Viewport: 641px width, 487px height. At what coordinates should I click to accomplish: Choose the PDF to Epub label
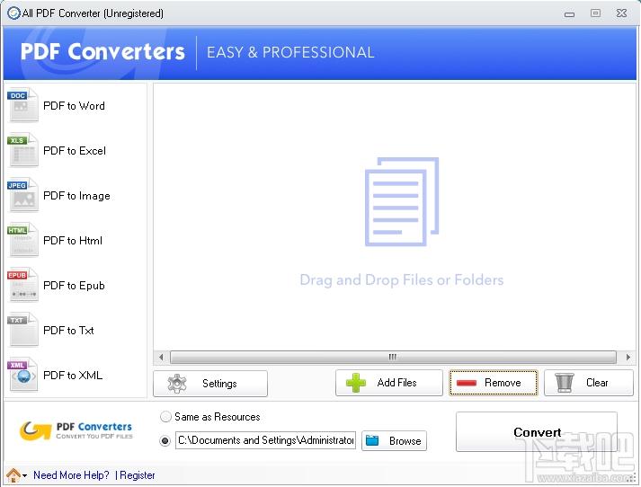[74, 286]
